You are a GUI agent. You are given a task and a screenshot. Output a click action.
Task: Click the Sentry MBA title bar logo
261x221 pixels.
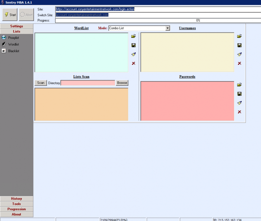click(x=2, y=2)
